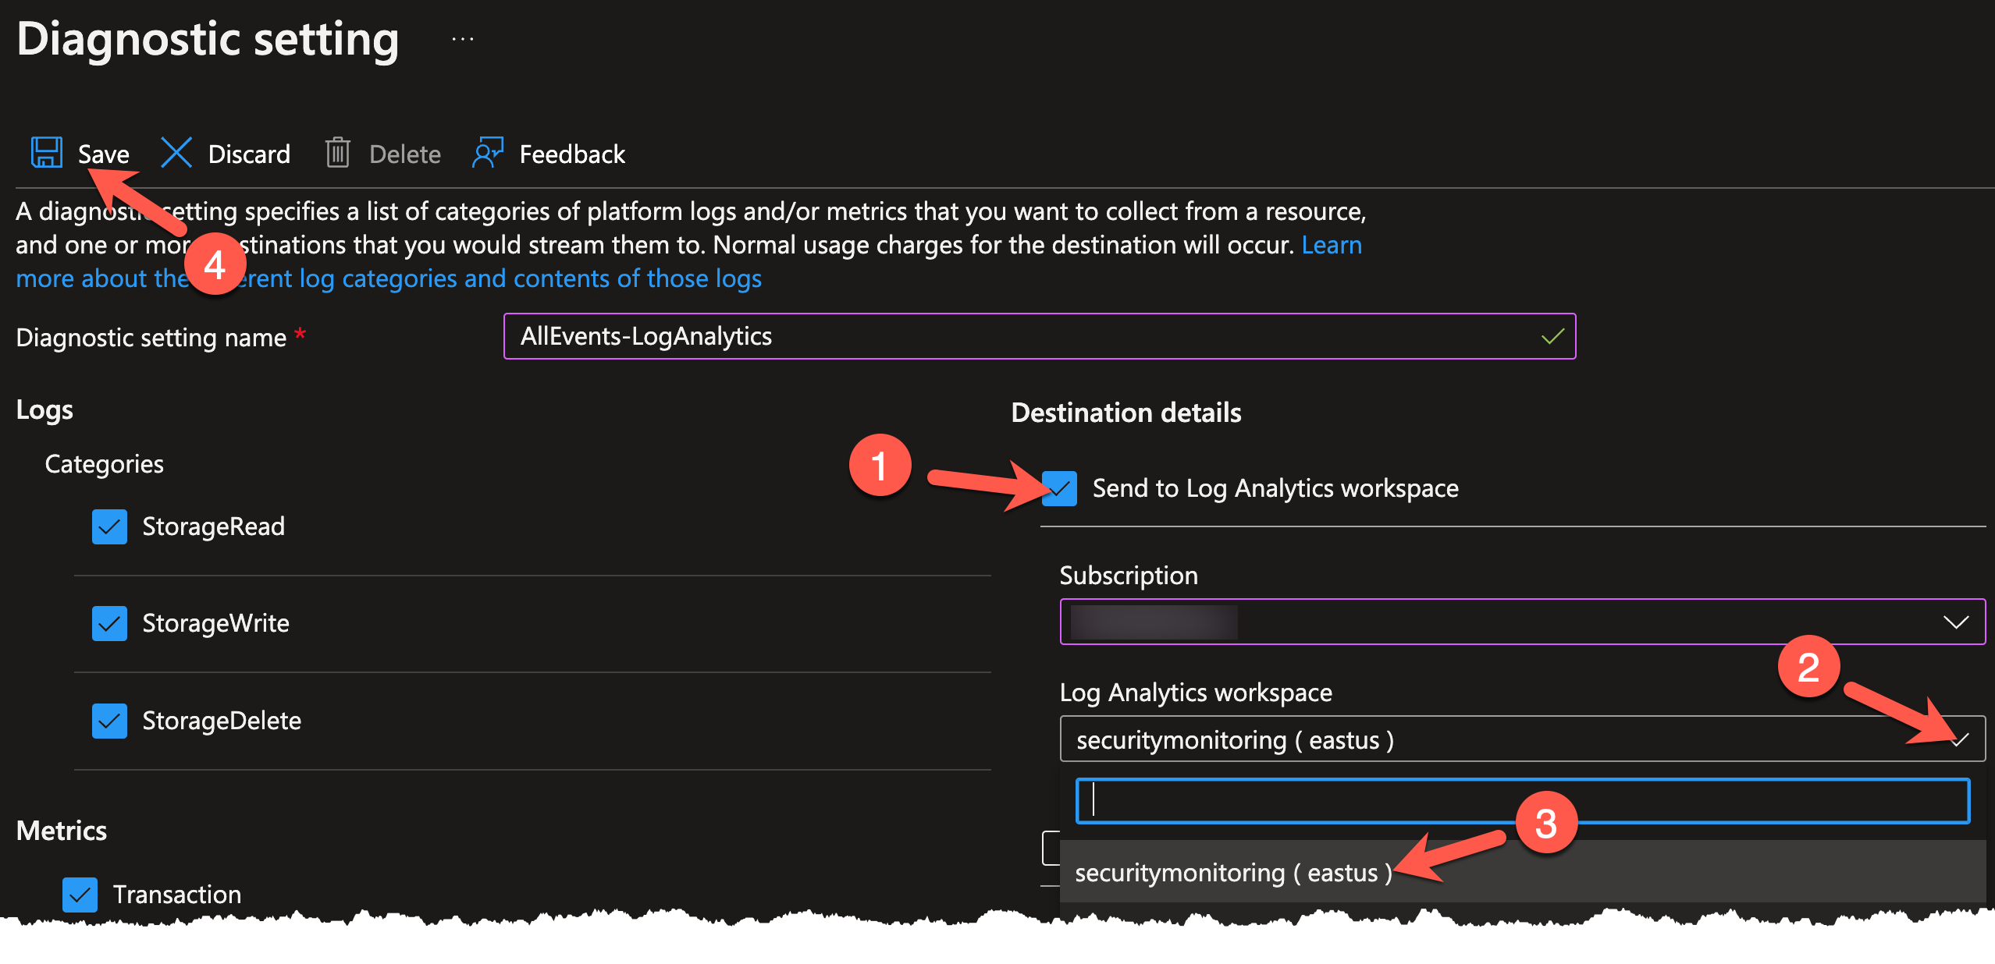1995x964 pixels.
Task: Collapse the Log Analytics workspace dropdown
Action: point(1958,739)
